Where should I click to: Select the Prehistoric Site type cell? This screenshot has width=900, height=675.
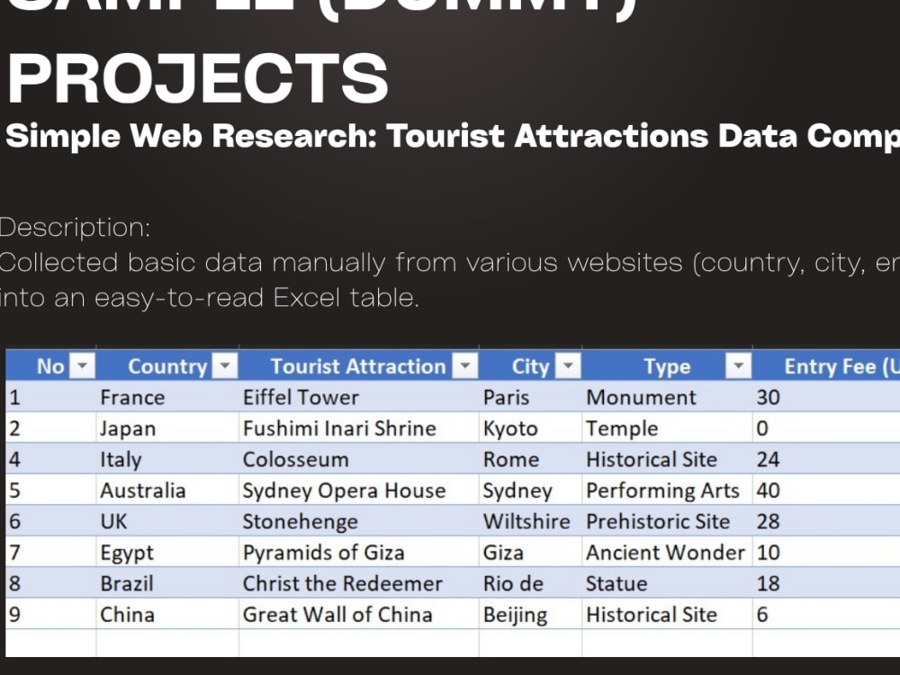tap(667, 521)
